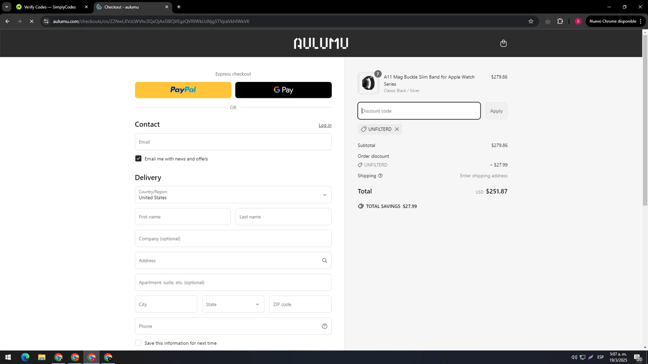Screen dimensions: 648x364
Task: Focus the Phone number field
Action: (233, 326)
